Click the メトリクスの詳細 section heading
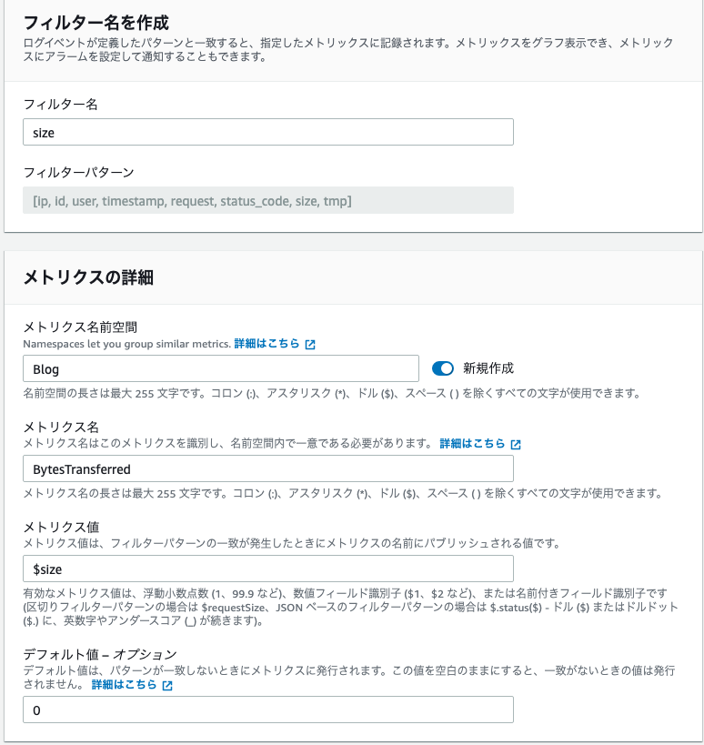704x745 pixels. pyautogui.click(x=88, y=277)
